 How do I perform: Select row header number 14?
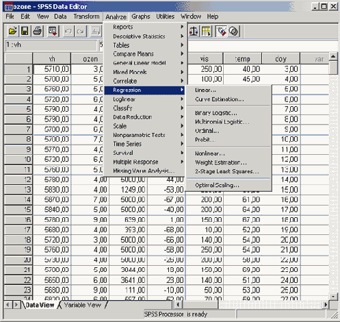(18, 199)
